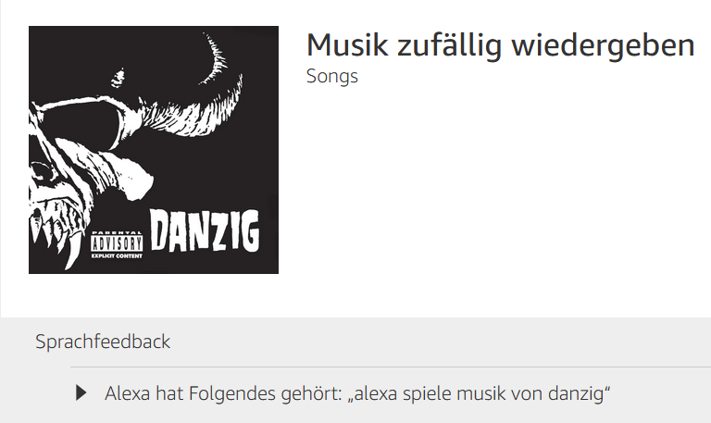Click the Parental Advisory label on cover
Image resolution: width=711 pixels, height=423 pixels.
[x=117, y=245]
